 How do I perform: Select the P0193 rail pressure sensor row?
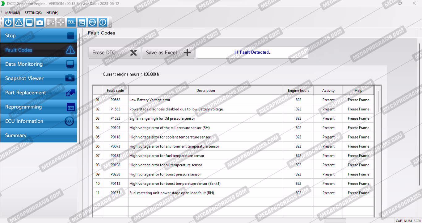(x=169, y=128)
